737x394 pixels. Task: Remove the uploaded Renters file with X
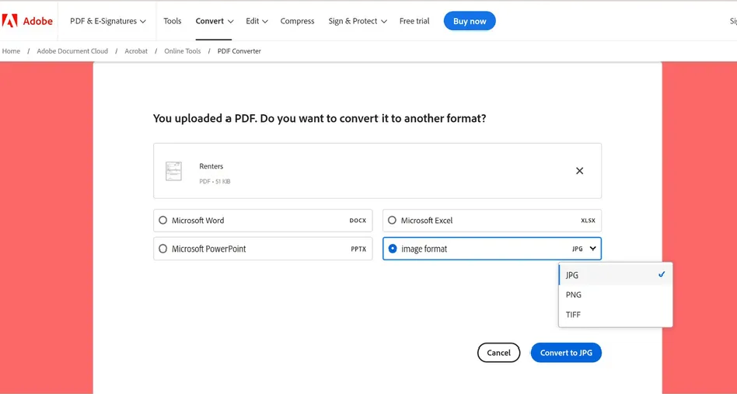click(x=579, y=171)
